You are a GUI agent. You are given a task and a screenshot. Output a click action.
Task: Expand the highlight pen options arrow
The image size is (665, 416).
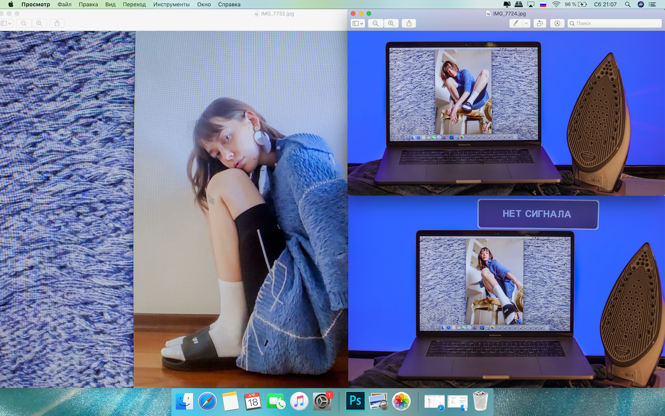pos(526,23)
